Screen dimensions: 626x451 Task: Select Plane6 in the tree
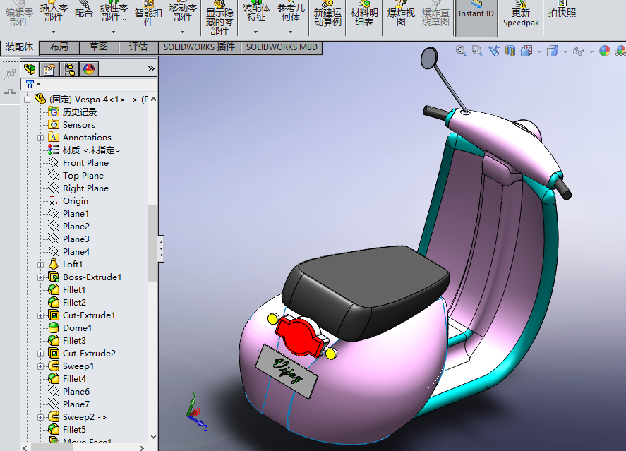[68, 392]
